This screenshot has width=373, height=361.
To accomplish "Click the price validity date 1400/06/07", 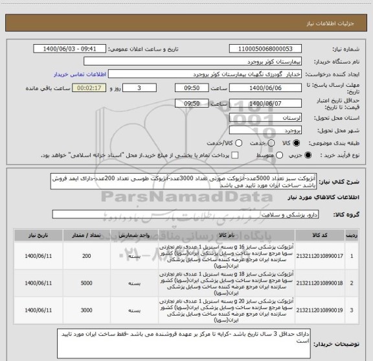I will (266, 103).
